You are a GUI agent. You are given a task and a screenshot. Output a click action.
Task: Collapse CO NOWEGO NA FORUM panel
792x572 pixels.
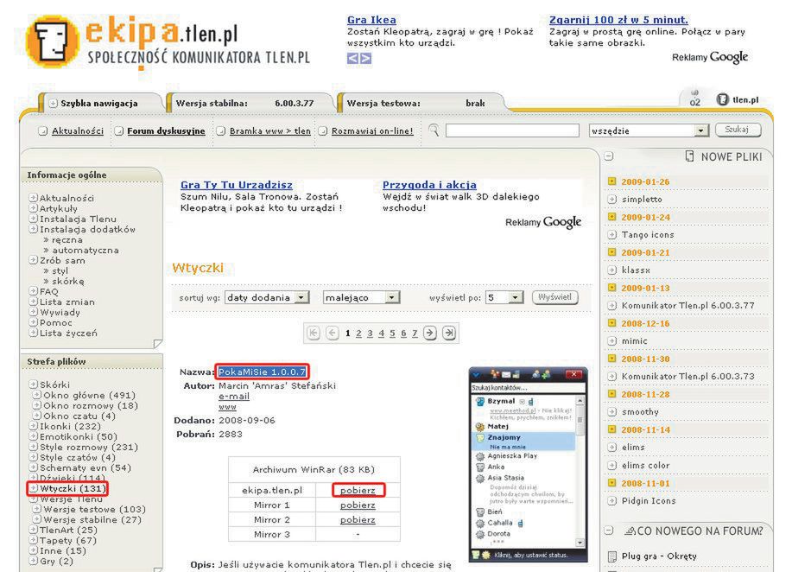click(x=609, y=531)
